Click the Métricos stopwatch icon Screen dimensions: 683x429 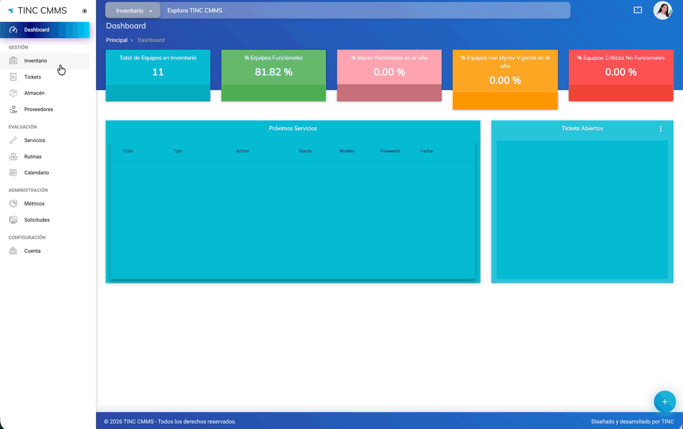coord(13,203)
